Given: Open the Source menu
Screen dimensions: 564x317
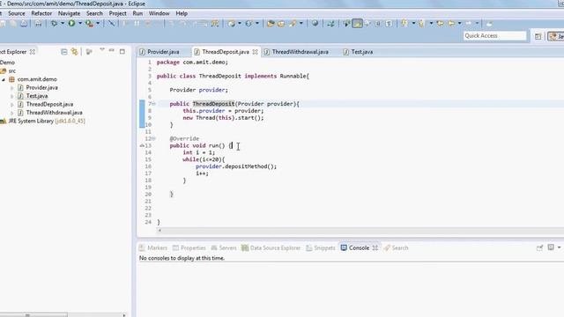Looking at the screenshot, I should (x=17, y=13).
